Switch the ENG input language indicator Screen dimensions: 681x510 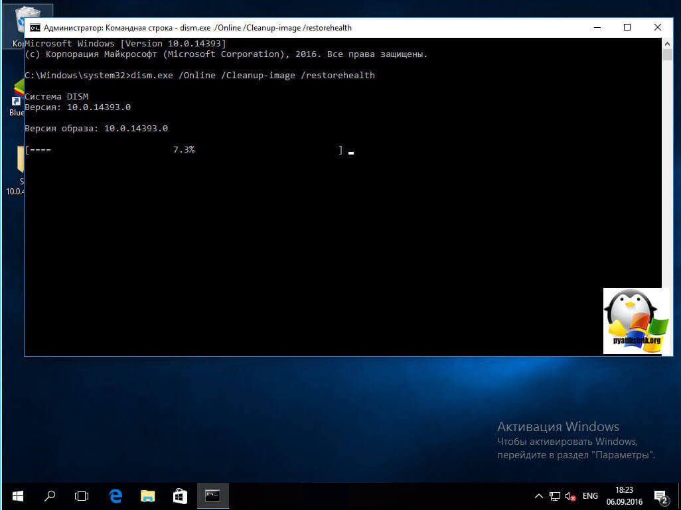coord(590,496)
